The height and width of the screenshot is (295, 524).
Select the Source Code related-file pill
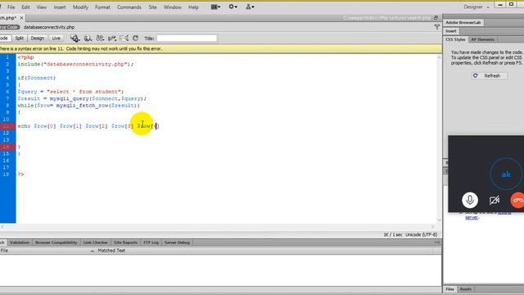[x=9, y=27]
